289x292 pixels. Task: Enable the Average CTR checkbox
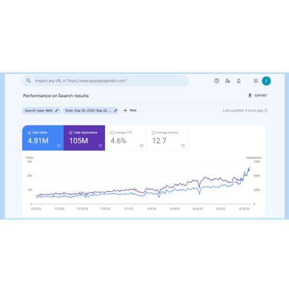coord(112,132)
